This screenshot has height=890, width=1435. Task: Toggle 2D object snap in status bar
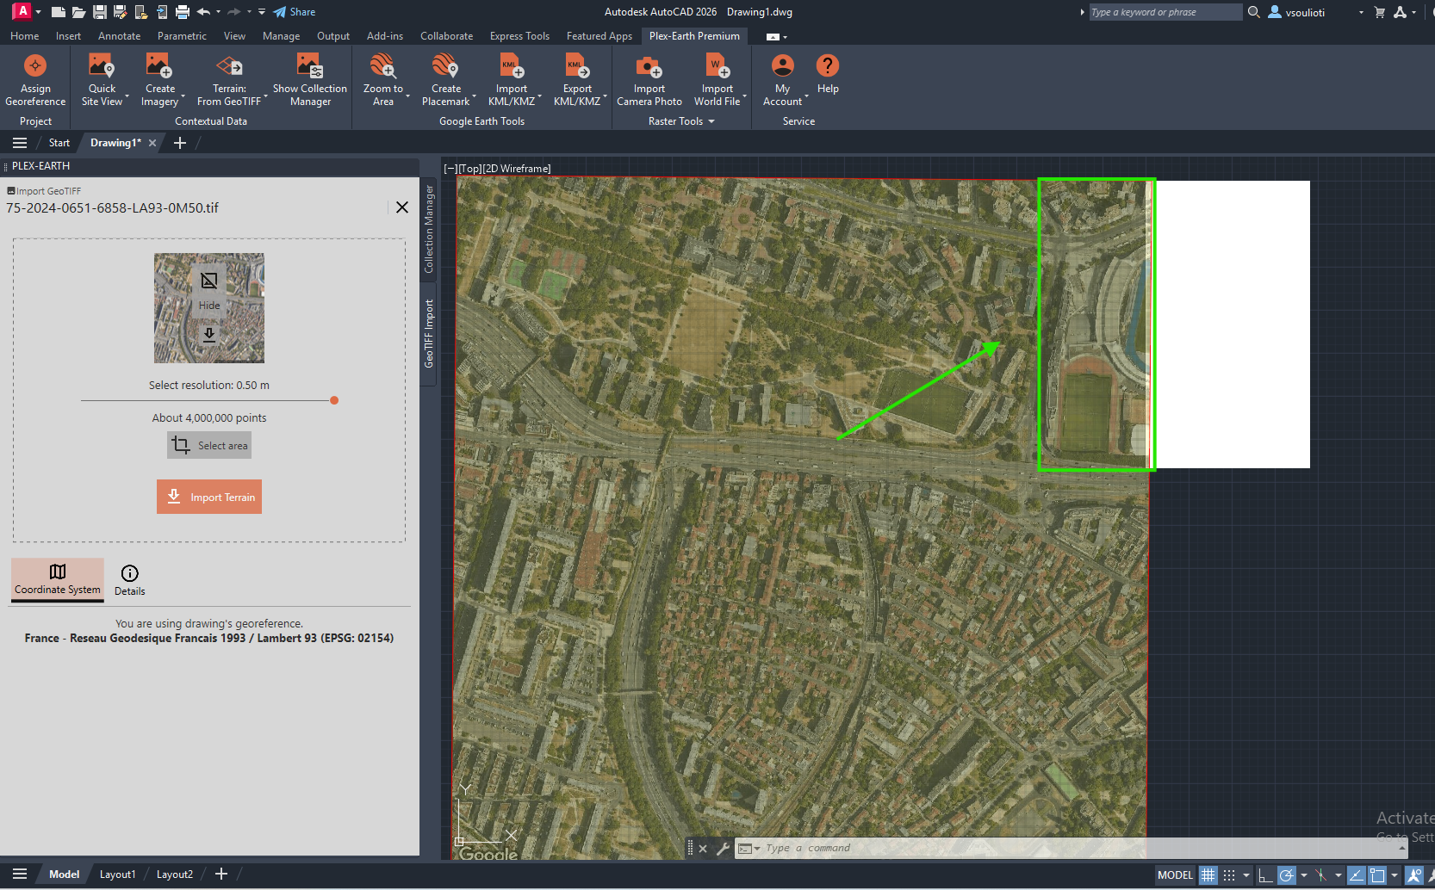click(1377, 875)
